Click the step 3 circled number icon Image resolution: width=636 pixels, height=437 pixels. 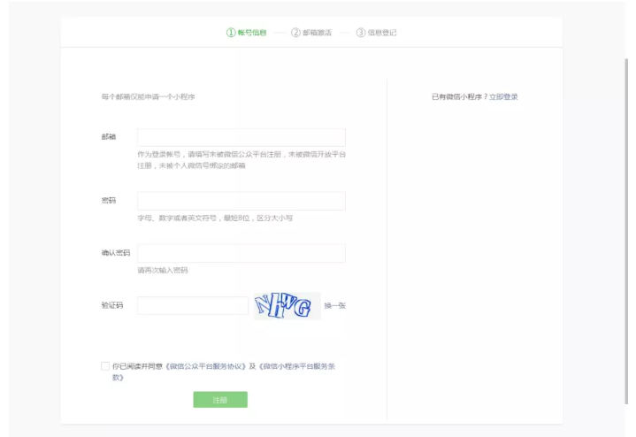pyautogui.click(x=361, y=33)
